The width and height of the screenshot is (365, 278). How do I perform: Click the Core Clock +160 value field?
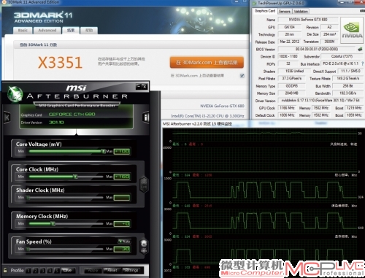tap(122, 177)
